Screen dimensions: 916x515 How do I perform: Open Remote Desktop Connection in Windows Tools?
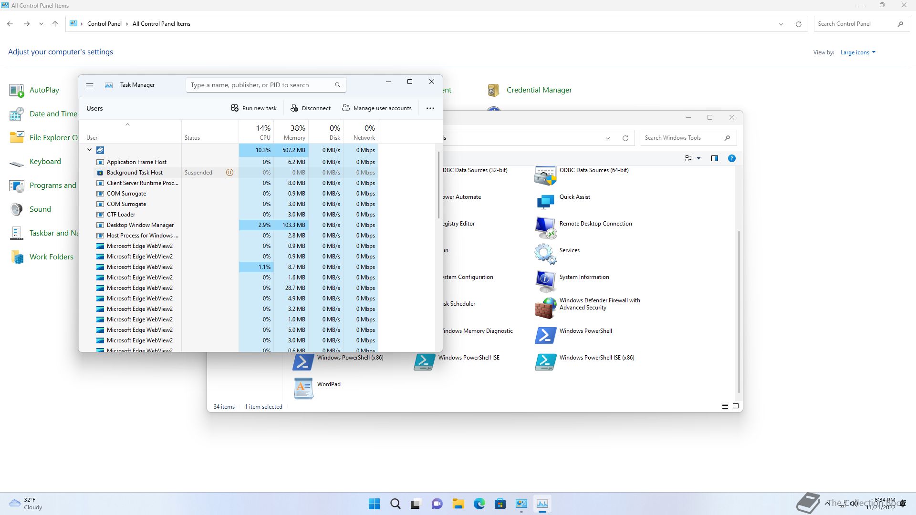[584, 227]
